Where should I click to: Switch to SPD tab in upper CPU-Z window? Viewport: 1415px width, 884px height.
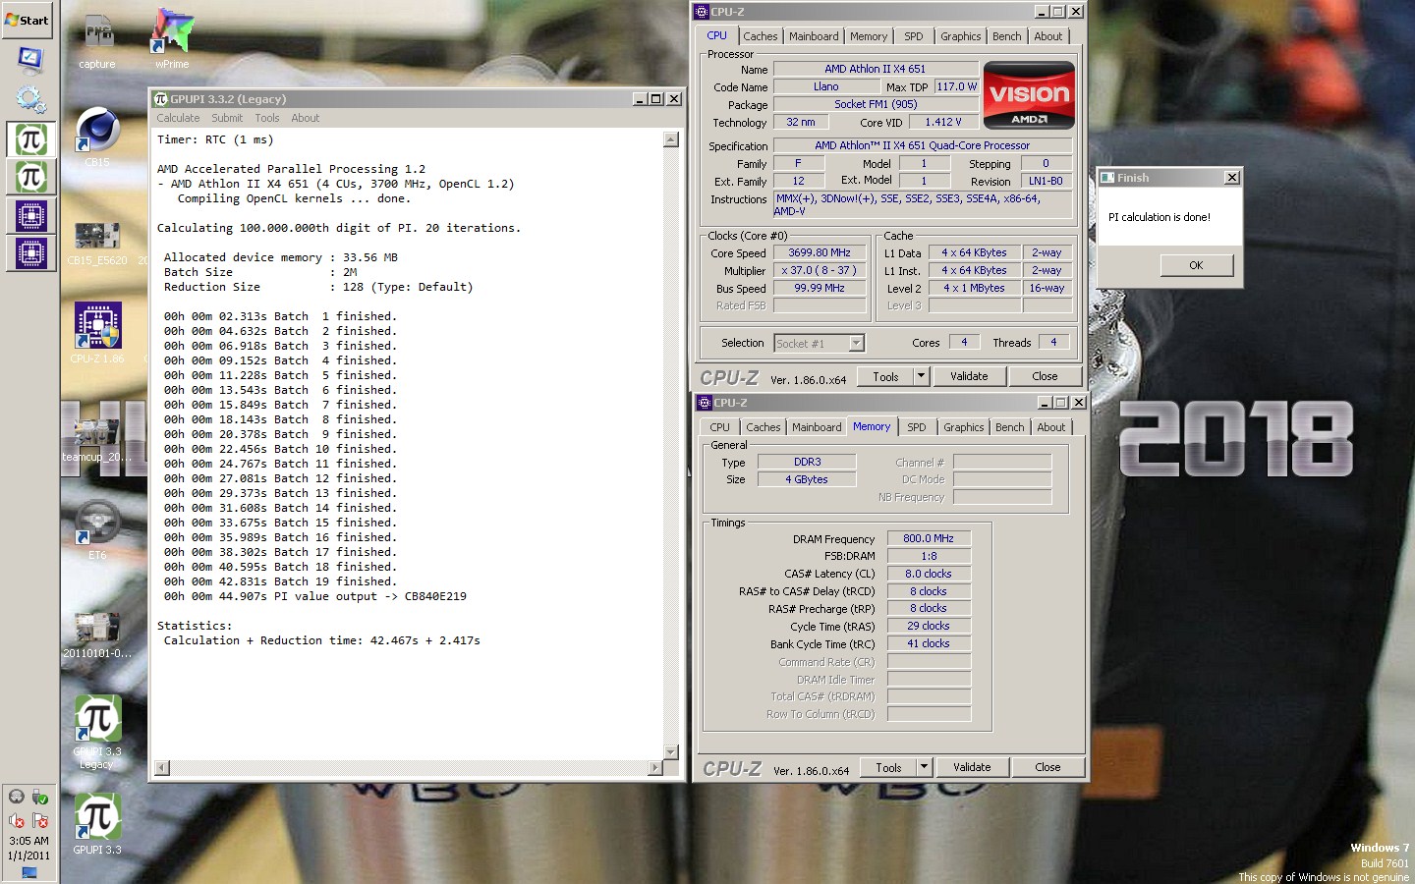tap(914, 36)
